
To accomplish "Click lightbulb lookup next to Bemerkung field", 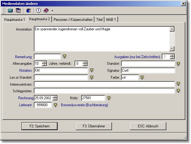I will tap(64, 56).
